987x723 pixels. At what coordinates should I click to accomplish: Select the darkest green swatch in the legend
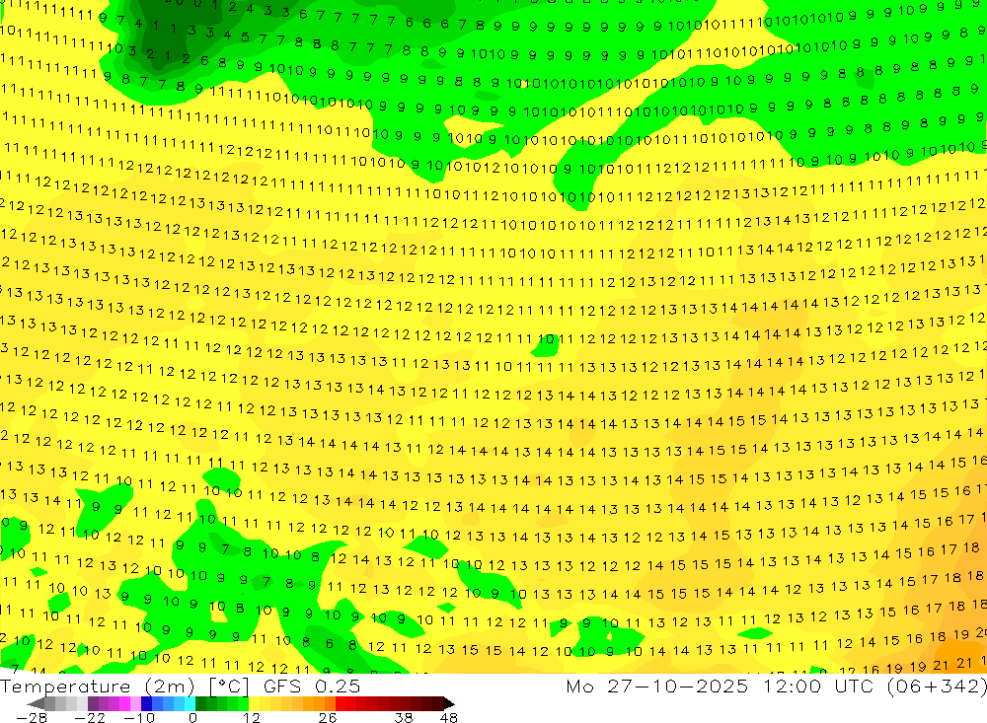(x=200, y=703)
